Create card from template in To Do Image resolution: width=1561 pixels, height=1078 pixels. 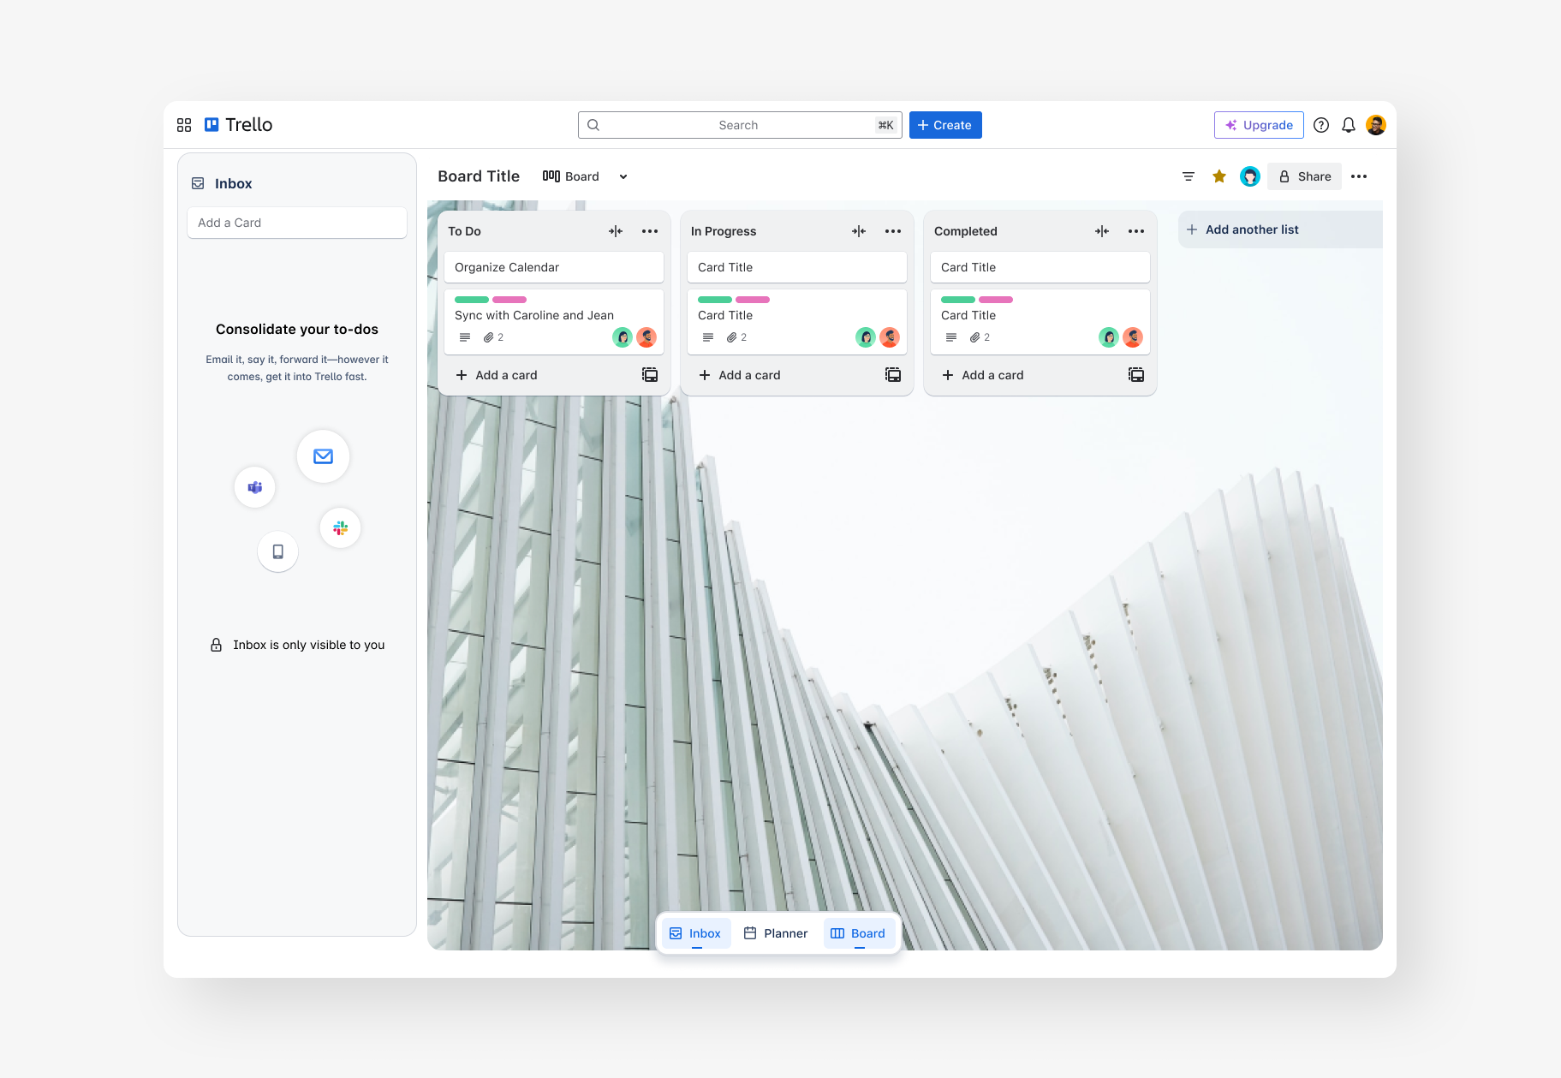pyautogui.click(x=650, y=375)
